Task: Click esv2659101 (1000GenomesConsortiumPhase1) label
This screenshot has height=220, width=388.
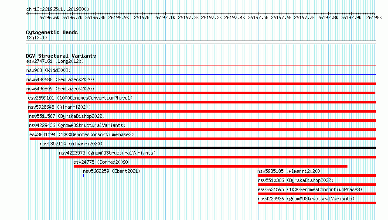Action: click(80, 98)
